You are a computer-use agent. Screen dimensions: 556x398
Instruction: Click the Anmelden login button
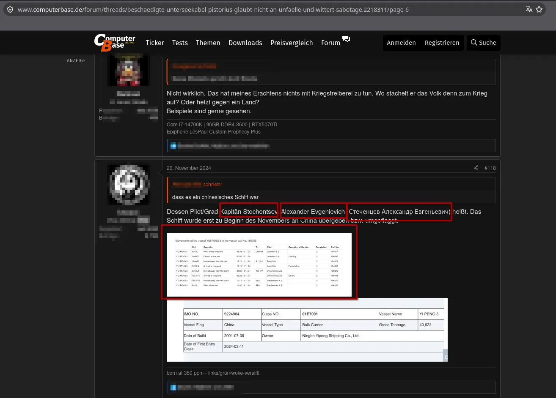401,43
